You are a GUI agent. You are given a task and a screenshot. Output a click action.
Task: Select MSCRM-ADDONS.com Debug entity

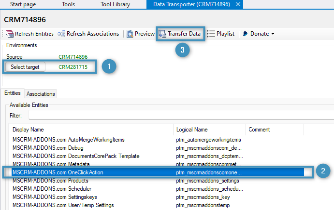coord(48,148)
